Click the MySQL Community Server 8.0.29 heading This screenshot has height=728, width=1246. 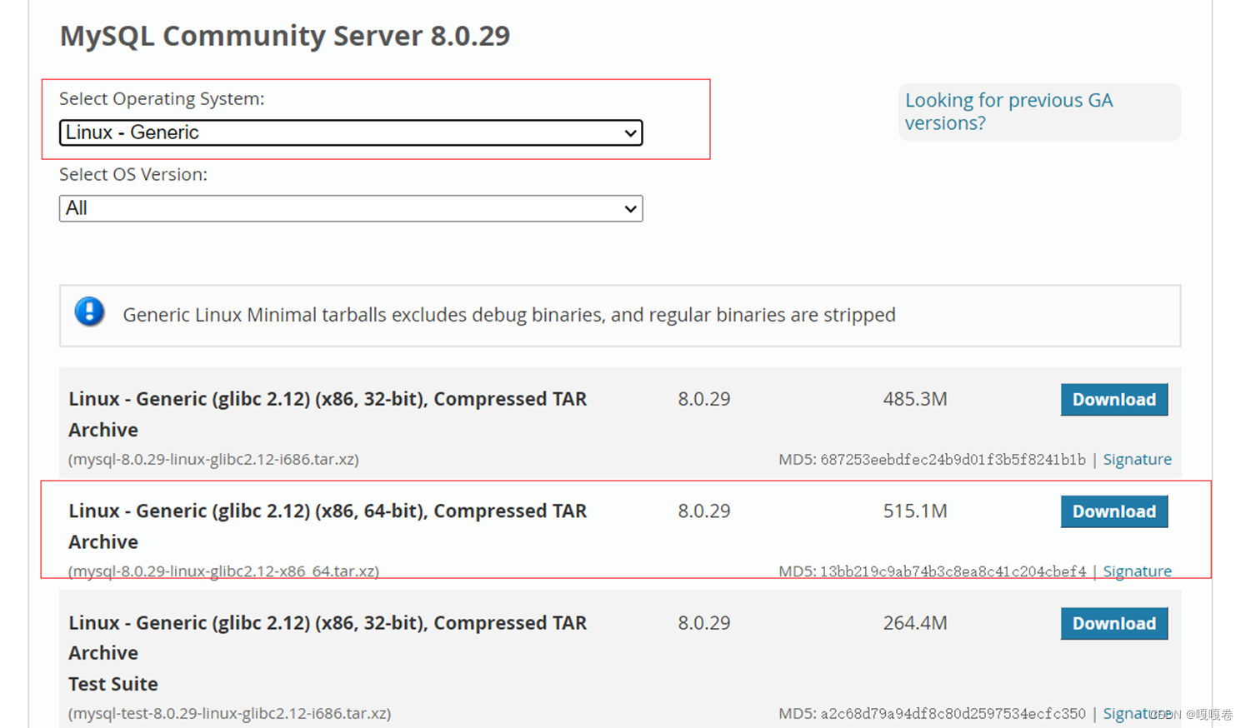pyautogui.click(x=285, y=36)
